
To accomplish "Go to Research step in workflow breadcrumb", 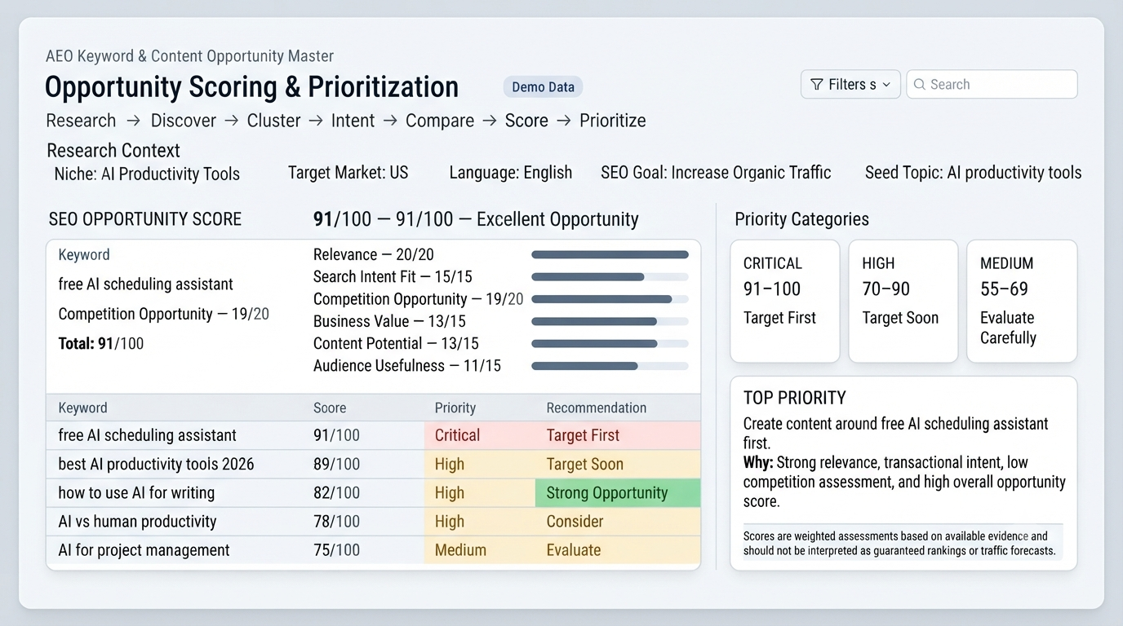I will (81, 121).
